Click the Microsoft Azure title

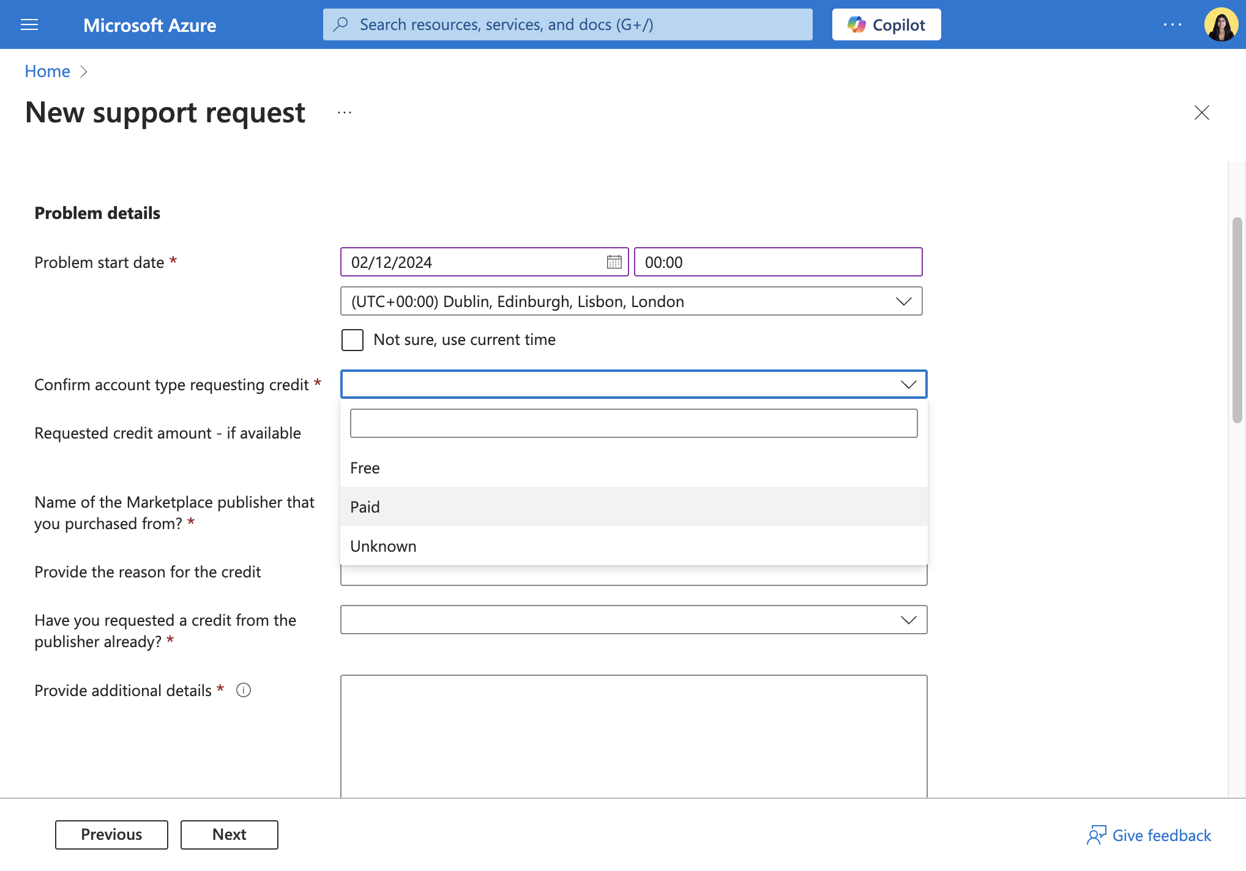[149, 25]
